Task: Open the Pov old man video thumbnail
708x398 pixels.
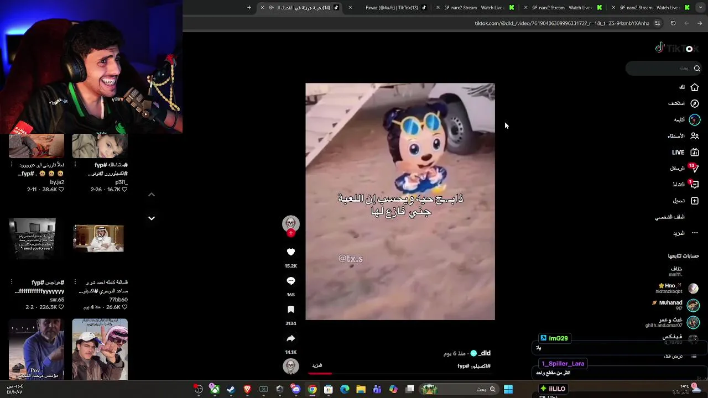Action: coord(37,349)
